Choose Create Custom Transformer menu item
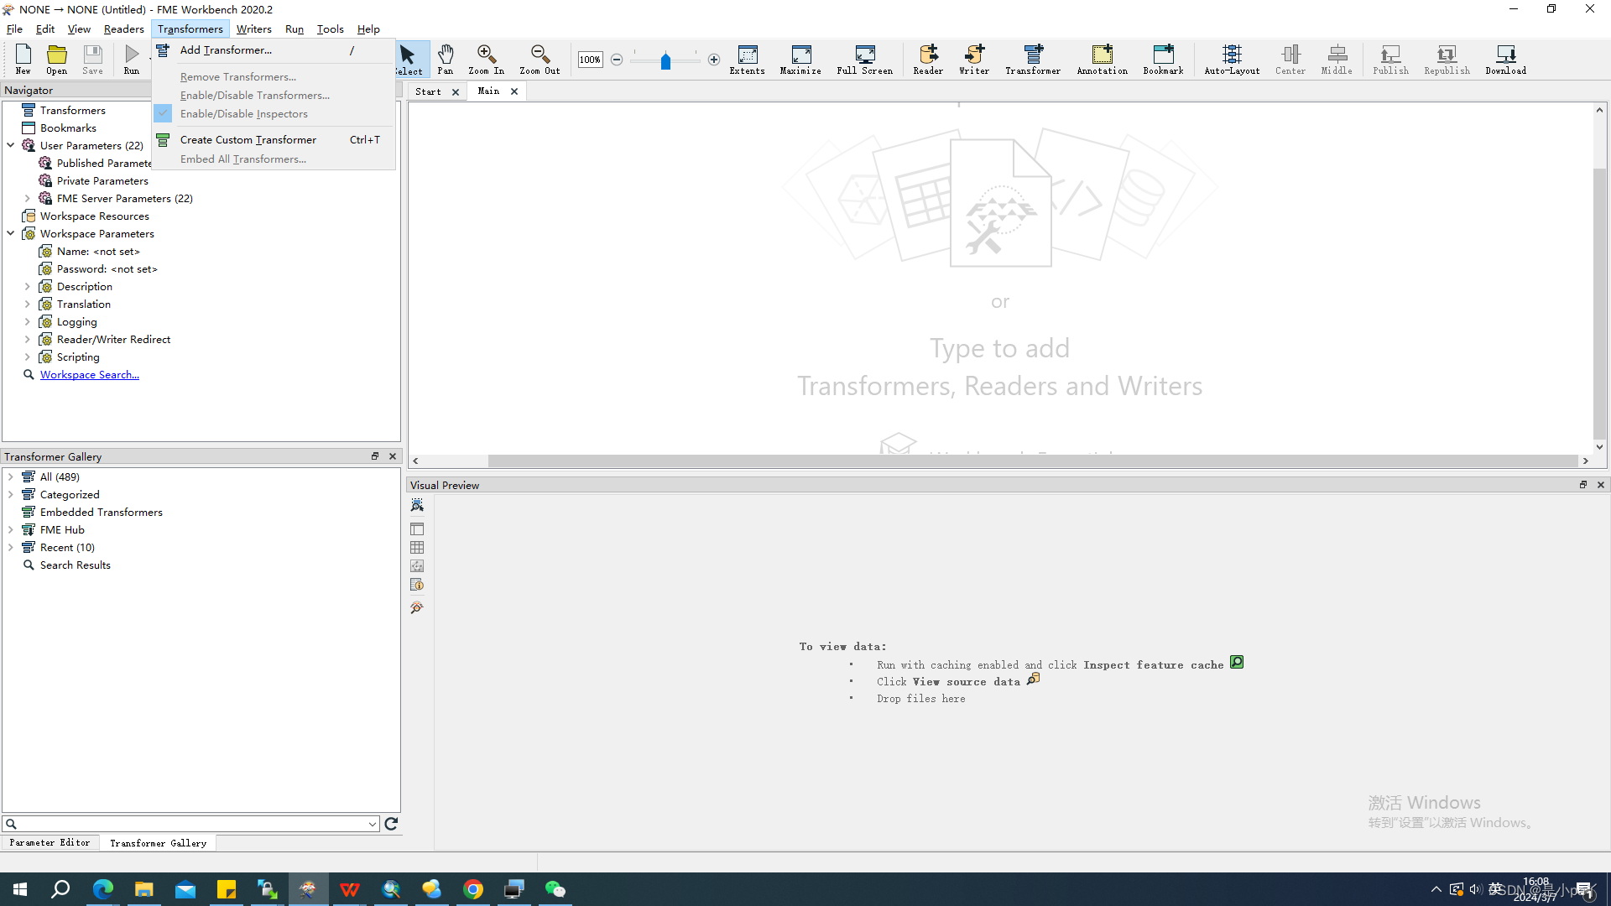1611x906 pixels. coord(248,140)
